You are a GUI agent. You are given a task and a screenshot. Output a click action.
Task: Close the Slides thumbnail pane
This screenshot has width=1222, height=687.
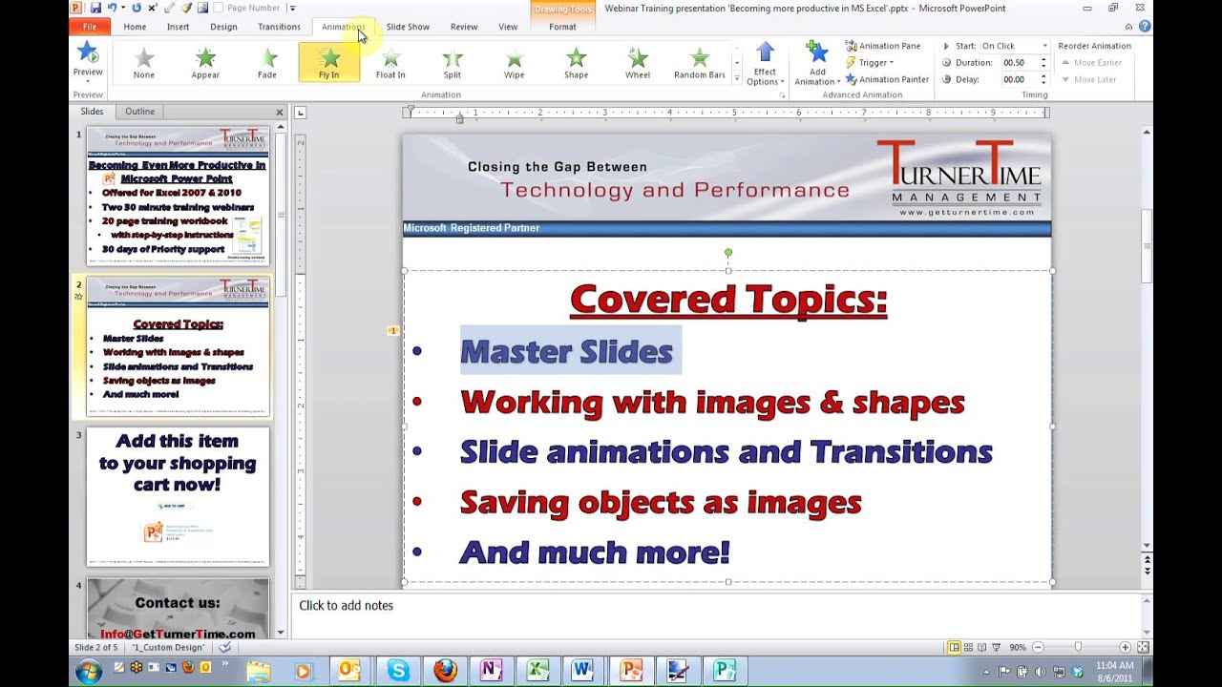click(280, 113)
